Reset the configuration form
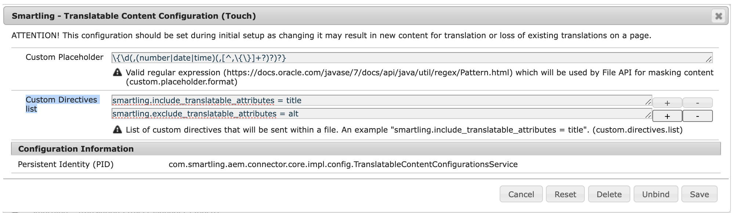 tap(565, 194)
